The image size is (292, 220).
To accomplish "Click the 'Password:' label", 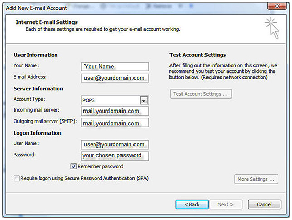I will click(x=25, y=155).
